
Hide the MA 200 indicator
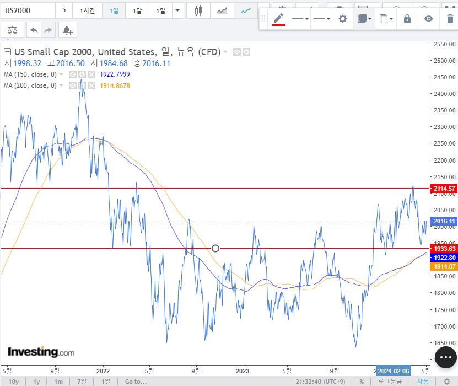click(72, 85)
